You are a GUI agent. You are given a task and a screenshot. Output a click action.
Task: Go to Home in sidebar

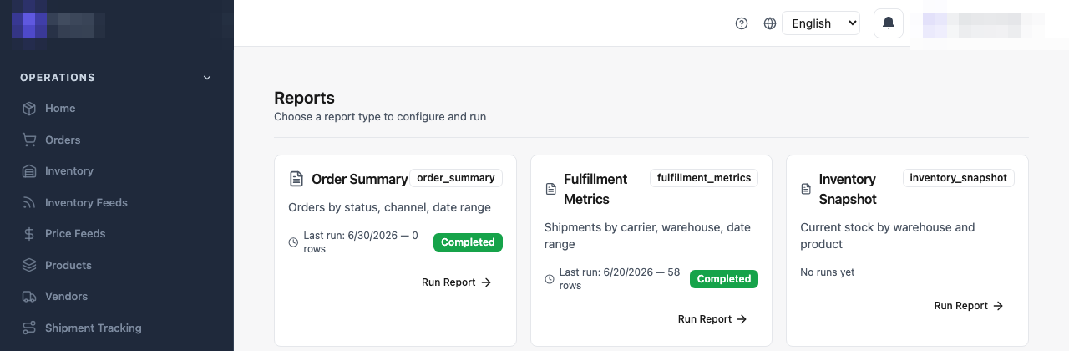tap(60, 109)
